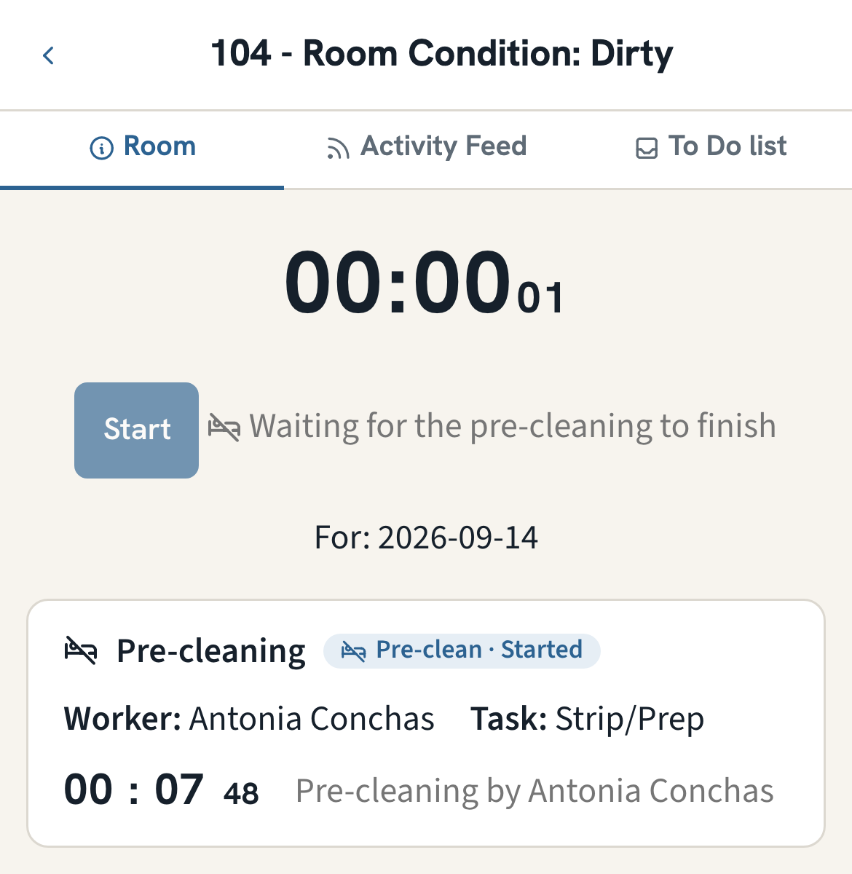
Task: Switch to the Activity Feed tab
Action: point(426,148)
